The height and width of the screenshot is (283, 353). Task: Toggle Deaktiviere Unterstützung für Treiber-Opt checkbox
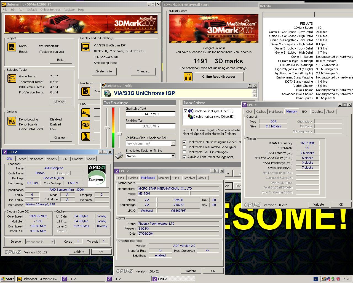pos(184,142)
